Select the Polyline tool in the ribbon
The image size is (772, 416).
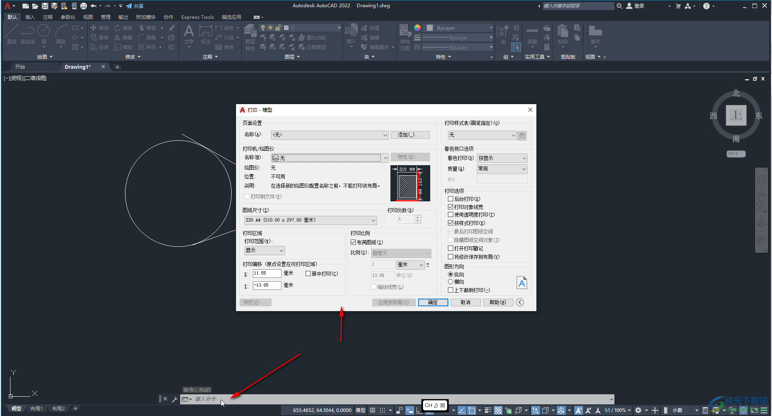[28, 34]
